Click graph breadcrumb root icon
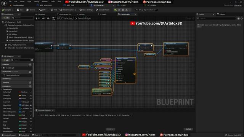 54,19
